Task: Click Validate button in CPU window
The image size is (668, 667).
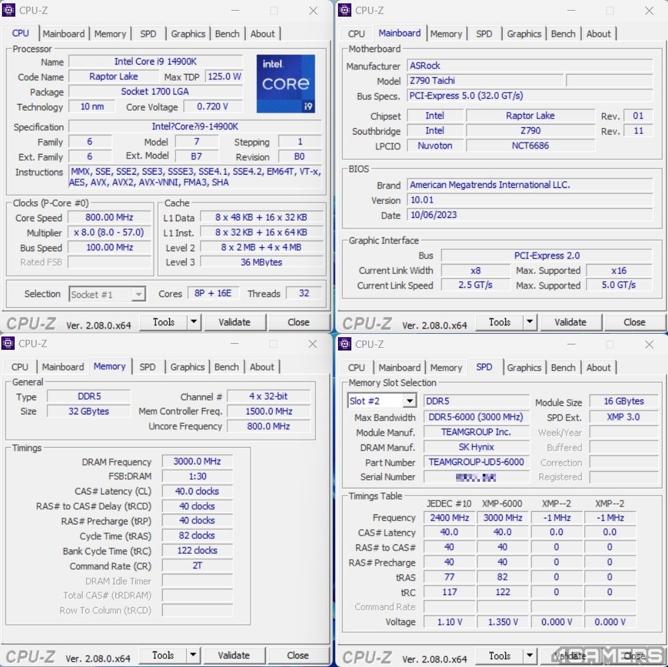Action: click(235, 322)
